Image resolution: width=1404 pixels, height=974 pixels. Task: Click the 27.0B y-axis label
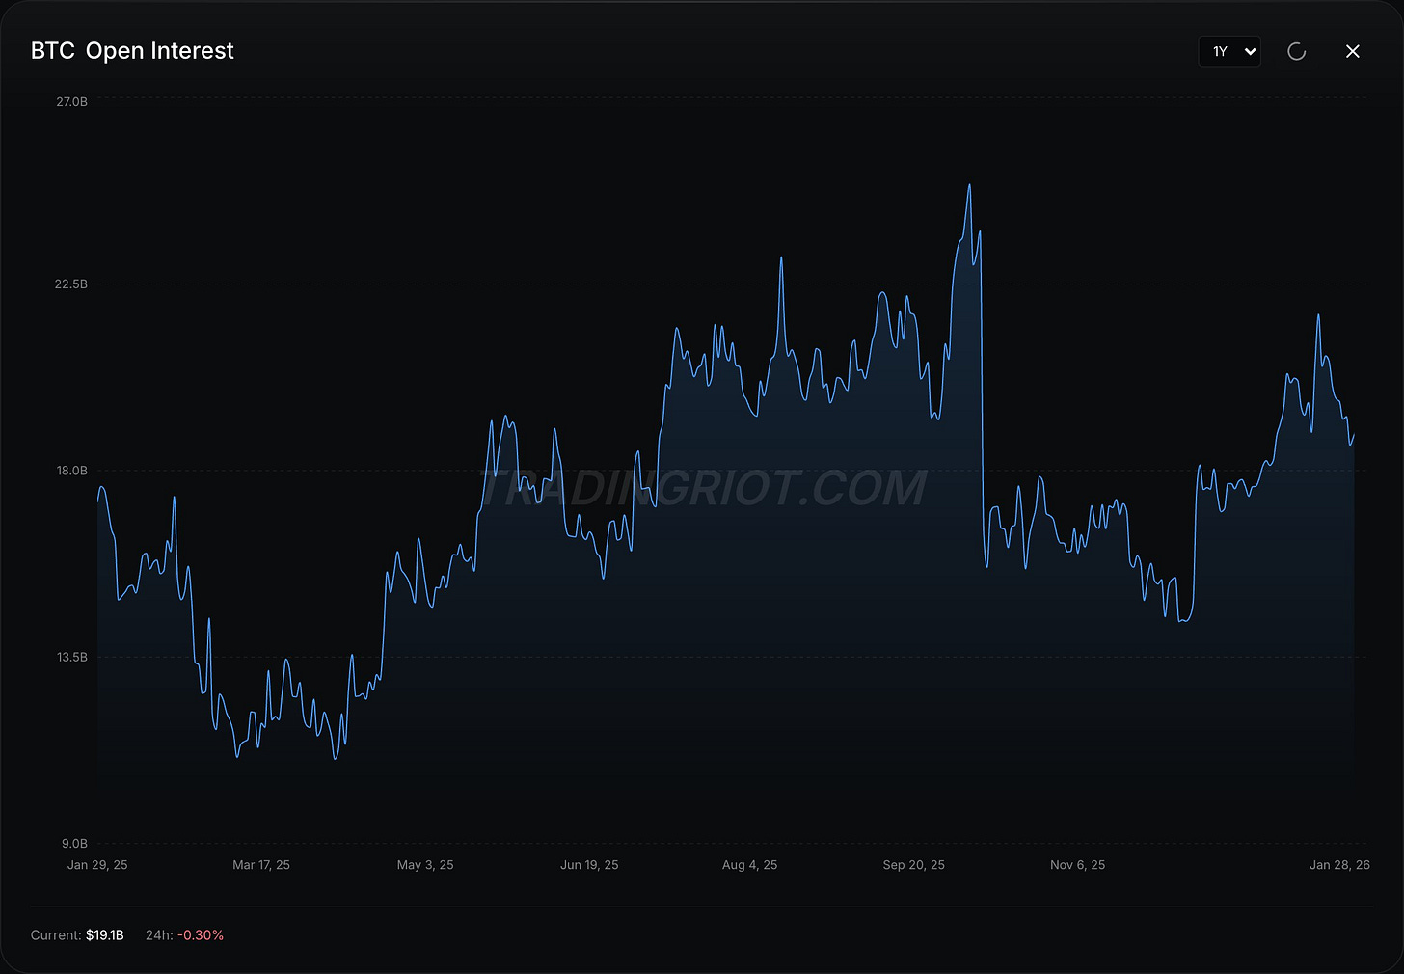tap(71, 101)
